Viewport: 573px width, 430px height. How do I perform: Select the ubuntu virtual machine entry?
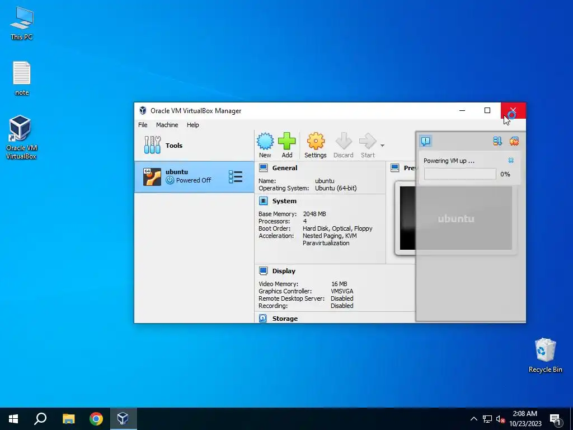tap(194, 176)
